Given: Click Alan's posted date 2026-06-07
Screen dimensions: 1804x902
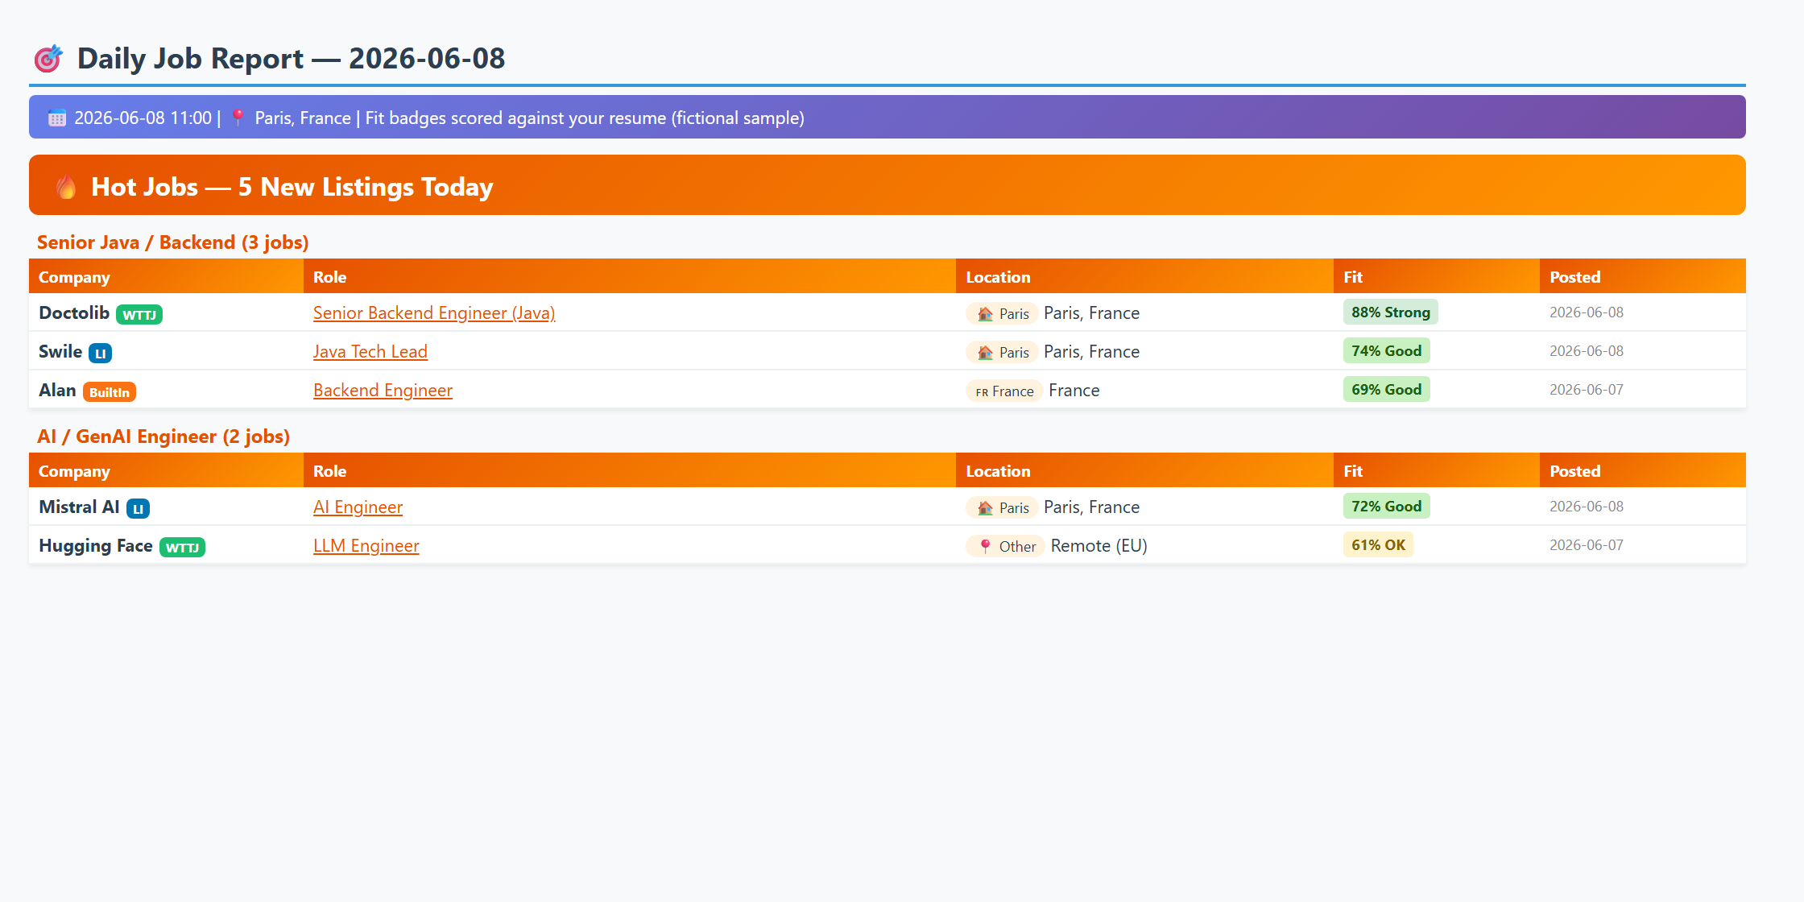Looking at the screenshot, I should tap(1587, 390).
